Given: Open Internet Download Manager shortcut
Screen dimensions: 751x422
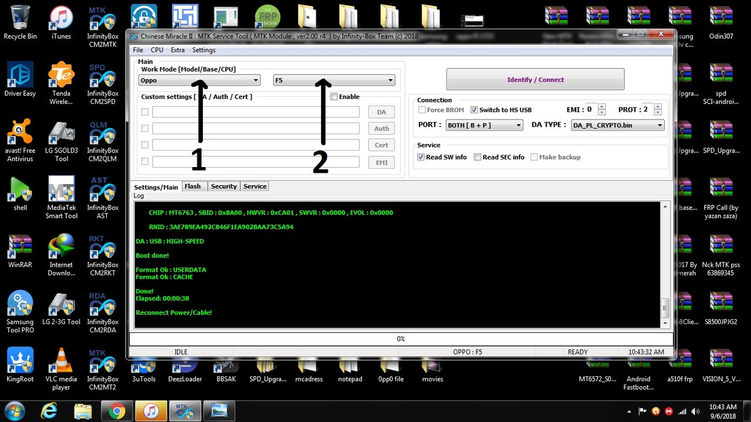Looking at the screenshot, I should pos(61,255).
